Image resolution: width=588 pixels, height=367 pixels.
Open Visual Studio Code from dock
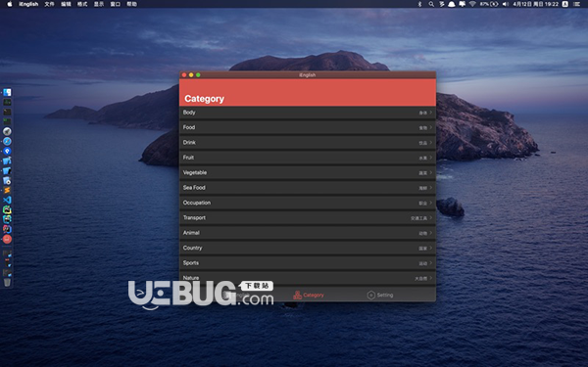pyautogui.click(x=7, y=200)
